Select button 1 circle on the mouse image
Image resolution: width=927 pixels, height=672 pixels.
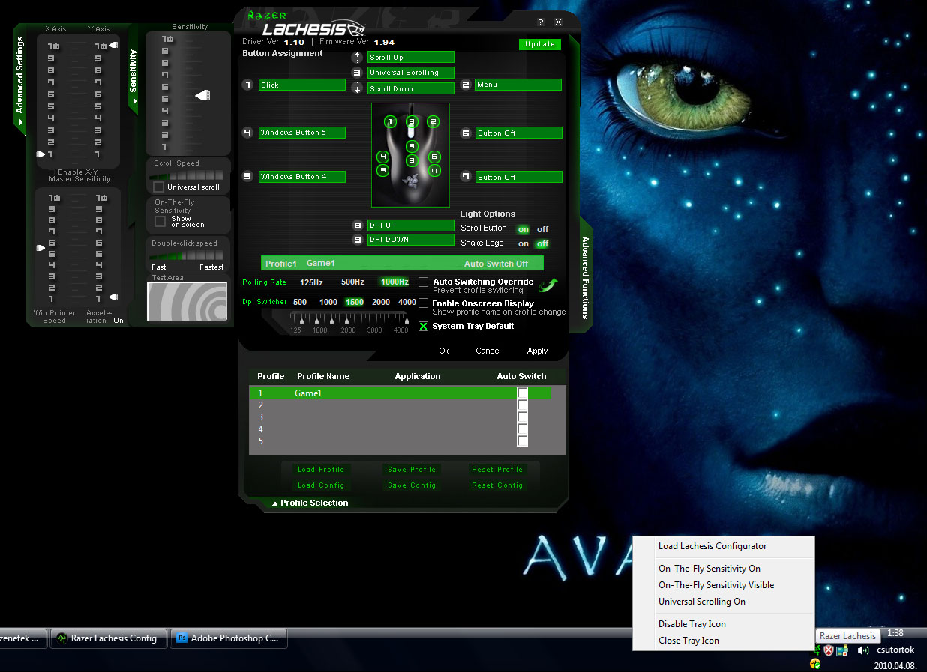tap(389, 121)
